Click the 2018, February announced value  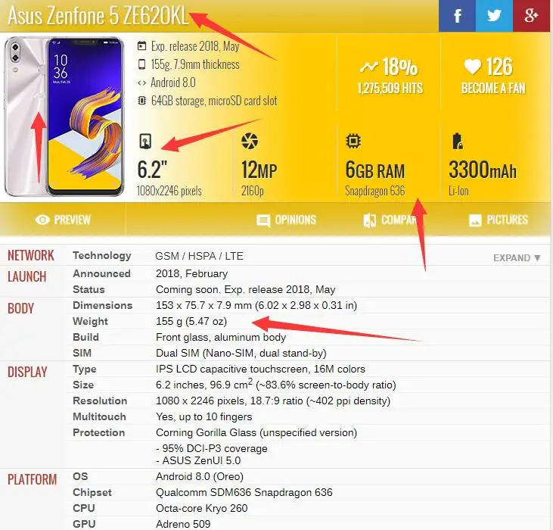[191, 274]
